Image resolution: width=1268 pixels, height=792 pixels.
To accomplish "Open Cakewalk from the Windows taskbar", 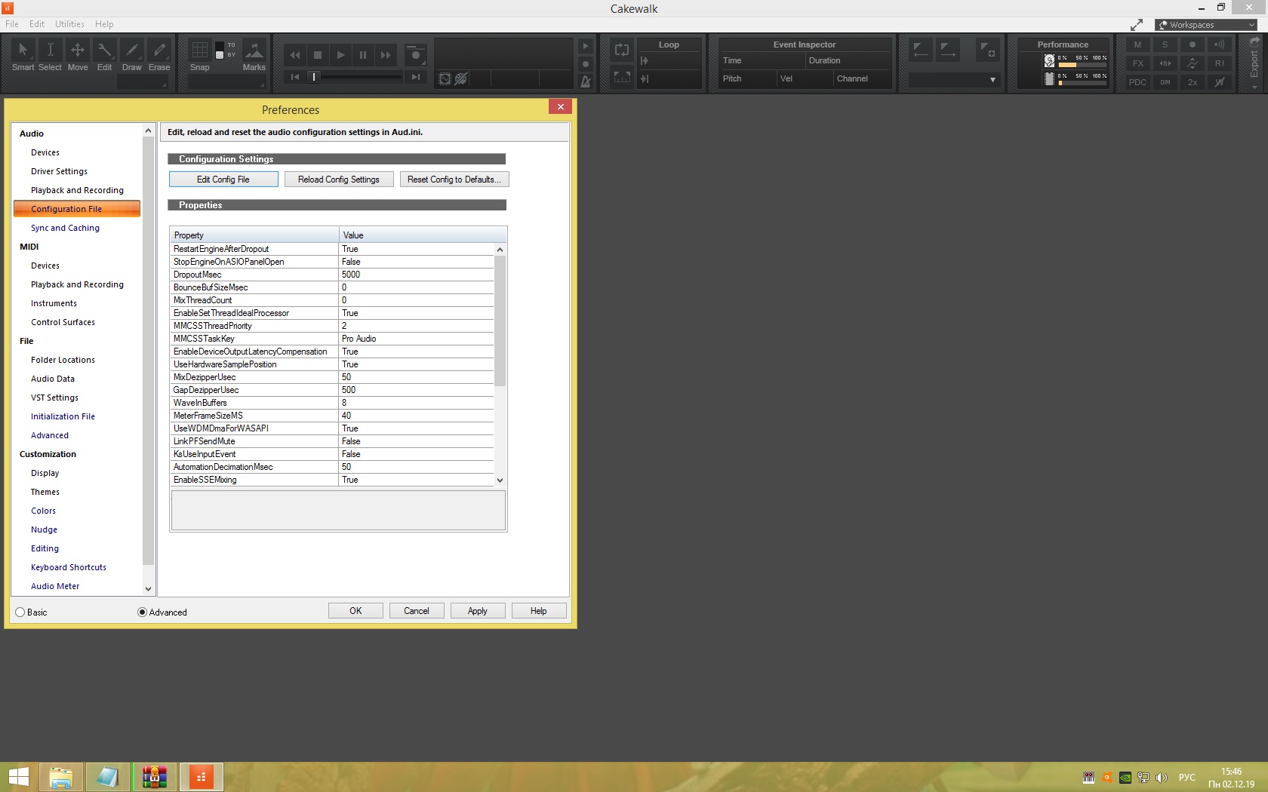I will coord(202,777).
